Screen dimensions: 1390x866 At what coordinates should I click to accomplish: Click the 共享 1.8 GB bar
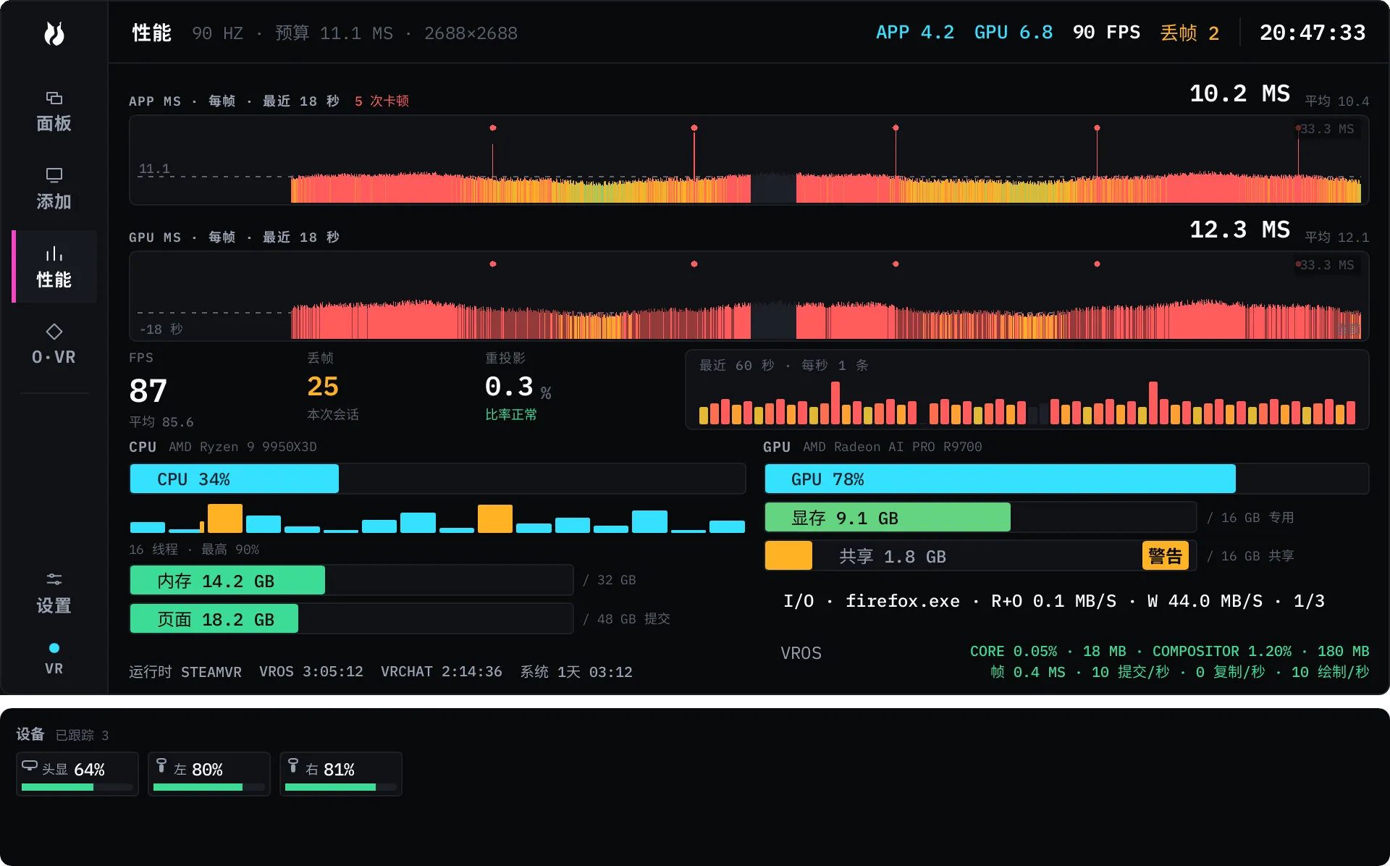[980, 556]
